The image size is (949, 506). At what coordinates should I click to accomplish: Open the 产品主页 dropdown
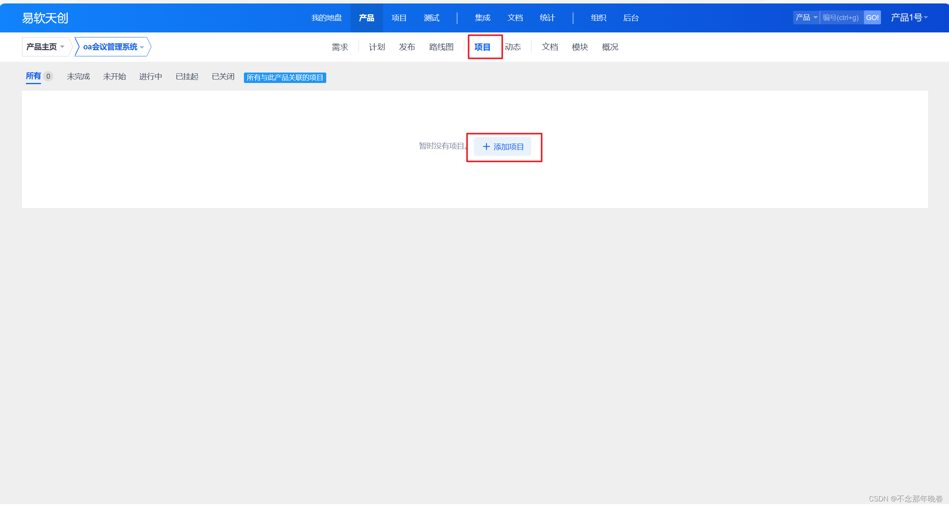coord(45,47)
